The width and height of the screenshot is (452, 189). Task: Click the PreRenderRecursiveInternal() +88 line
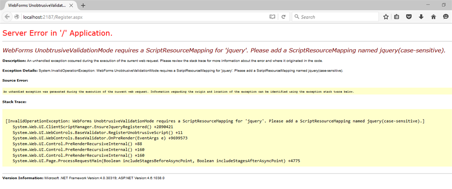pos(77,144)
